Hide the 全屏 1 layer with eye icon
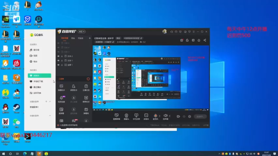Viewport: 278px width, 156px height. pyautogui.click(x=58, y=65)
